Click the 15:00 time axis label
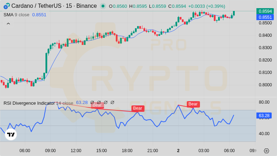The width and height of the screenshot is (277, 156). coord(102,151)
